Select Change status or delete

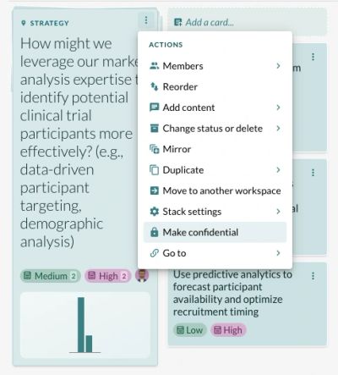pyautogui.click(x=215, y=129)
